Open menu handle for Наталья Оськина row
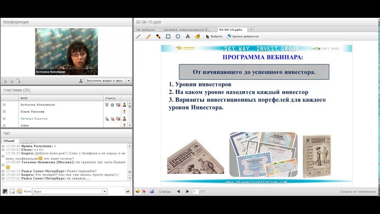 pyautogui.click(x=4, y=119)
